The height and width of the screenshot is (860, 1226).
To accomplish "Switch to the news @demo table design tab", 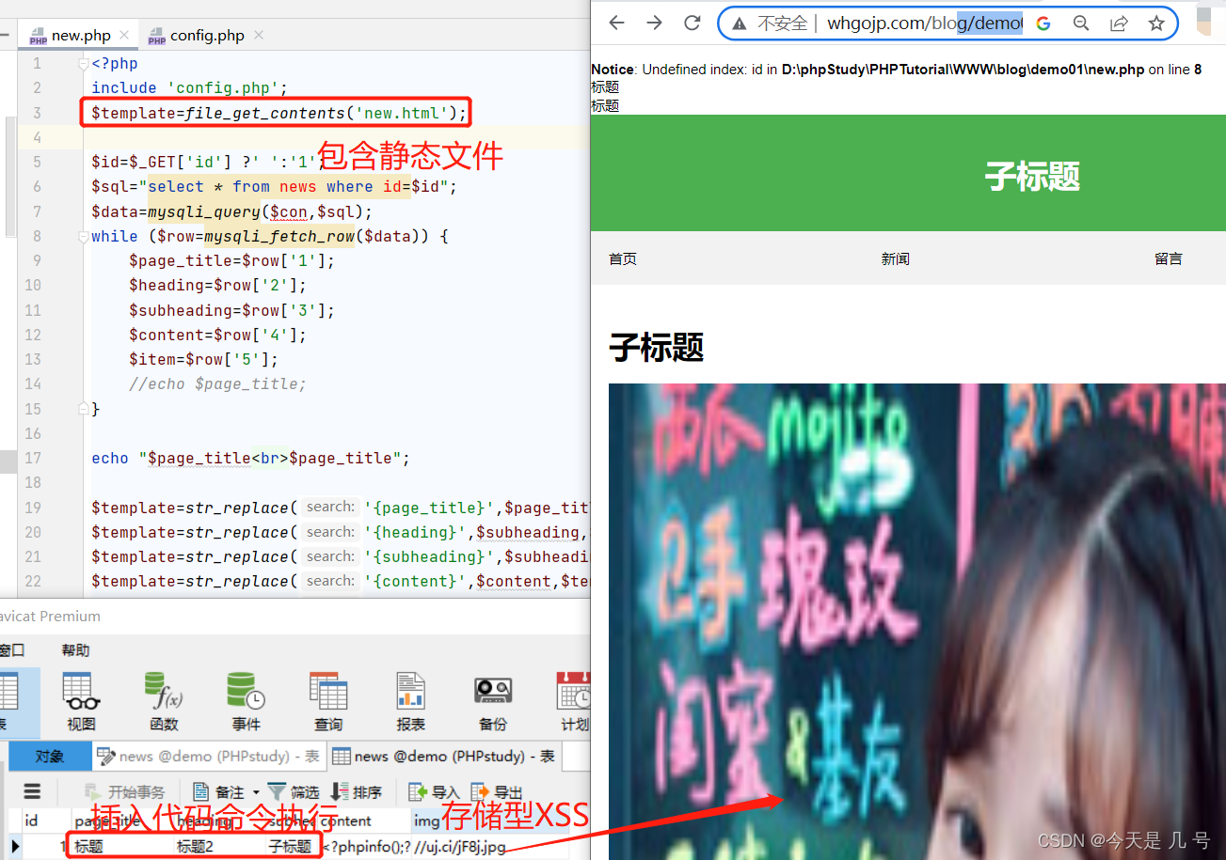I will (208, 756).
